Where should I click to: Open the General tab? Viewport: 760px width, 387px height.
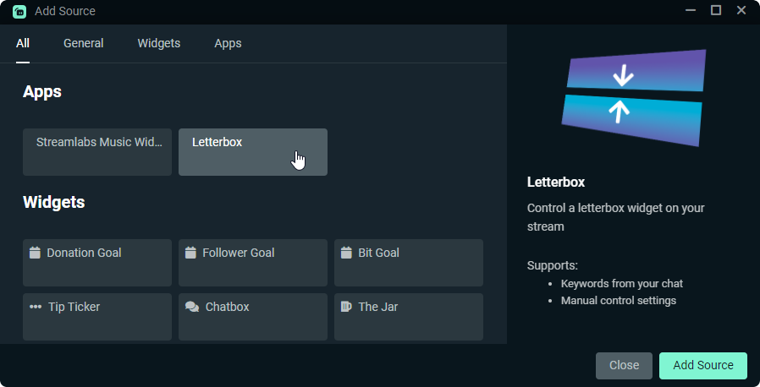[84, 44]
